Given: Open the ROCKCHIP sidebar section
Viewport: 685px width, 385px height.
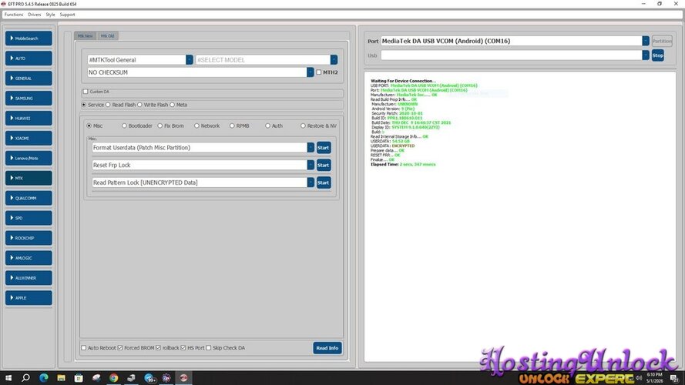Looking at the screenshot, I should [29, 238].
